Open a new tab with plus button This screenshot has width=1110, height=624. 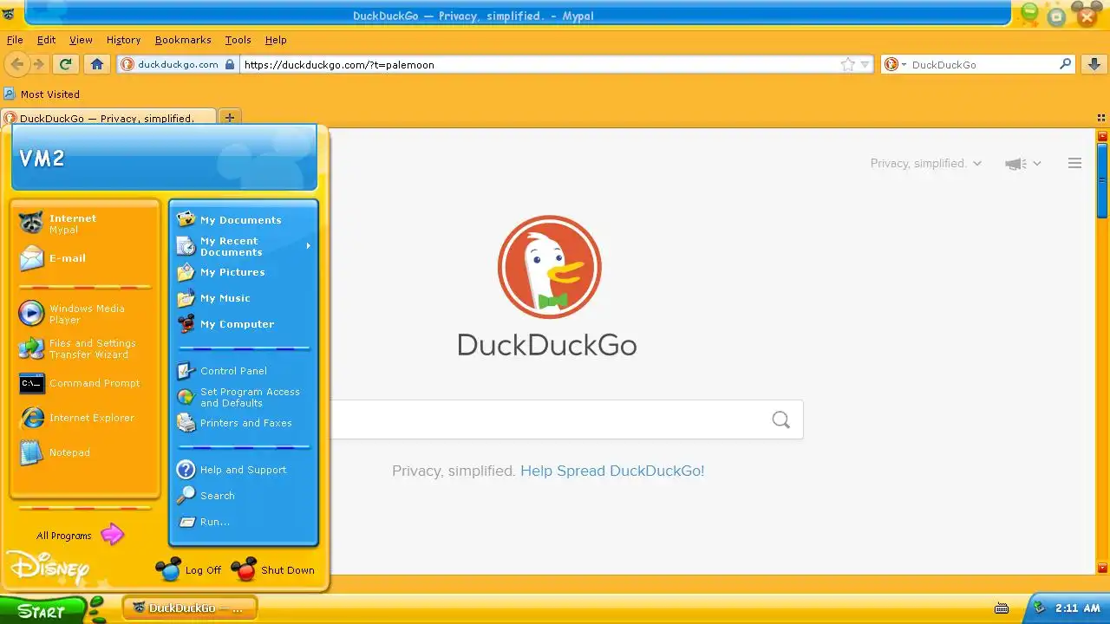click(230, 118)
